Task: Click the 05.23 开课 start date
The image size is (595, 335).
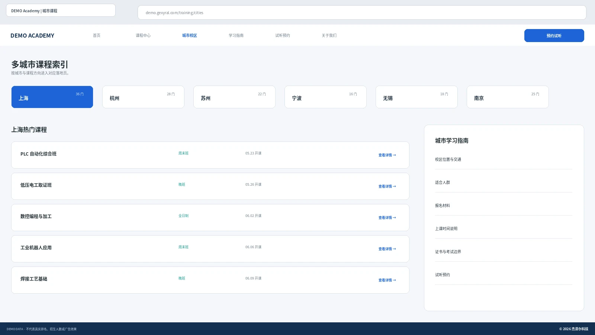Action: pyautogui.click(x=253, y=153)
